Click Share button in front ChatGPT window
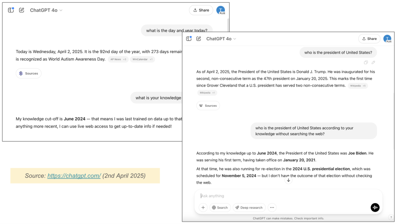Screen dimensions: 397x224 coord(369,39)
